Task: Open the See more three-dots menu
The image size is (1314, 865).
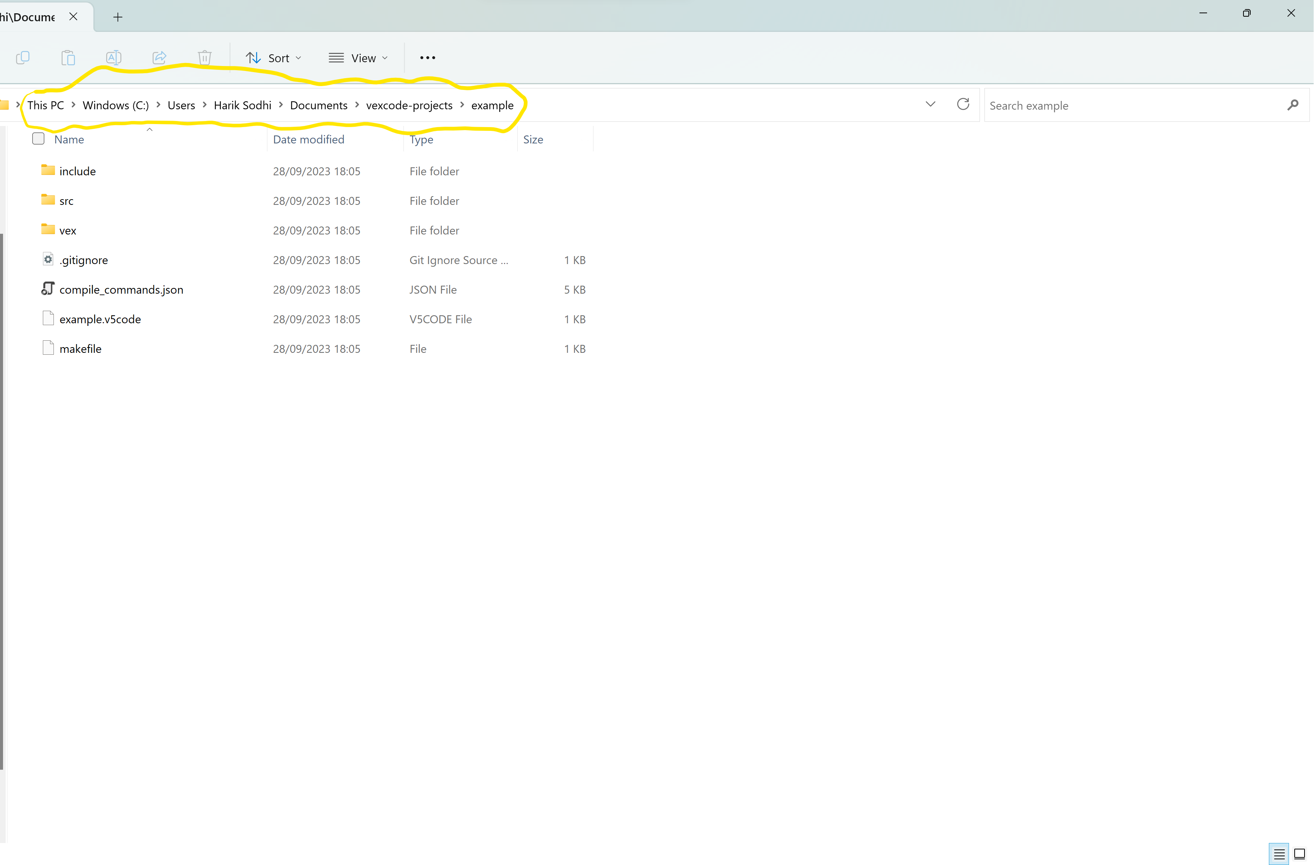Action: [x=427, y=57]
